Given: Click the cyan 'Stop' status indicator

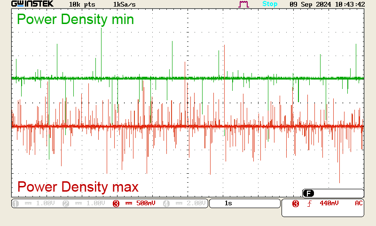Looking at the screenshot, I should click(270, 4).
